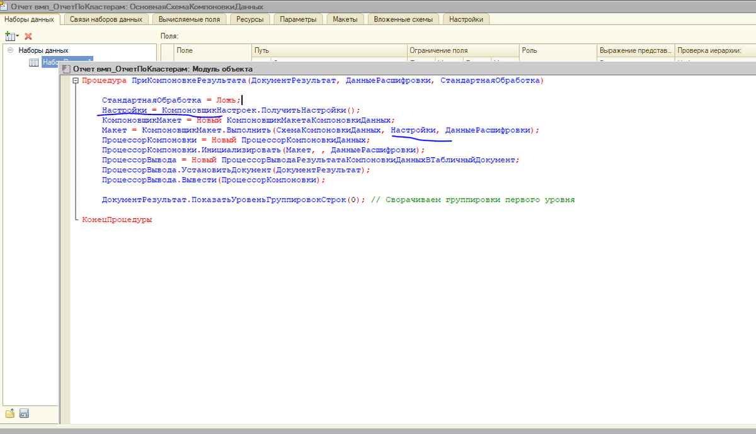Click the 'Поля:' label above the table
756x434 pixels.
tap(170, 36)
